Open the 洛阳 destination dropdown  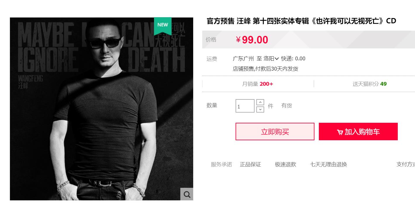pos(271,59)
